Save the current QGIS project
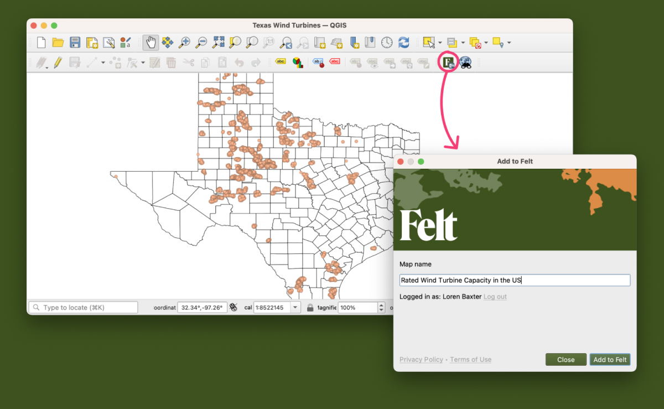664x409 pixels. click(75, 43)
